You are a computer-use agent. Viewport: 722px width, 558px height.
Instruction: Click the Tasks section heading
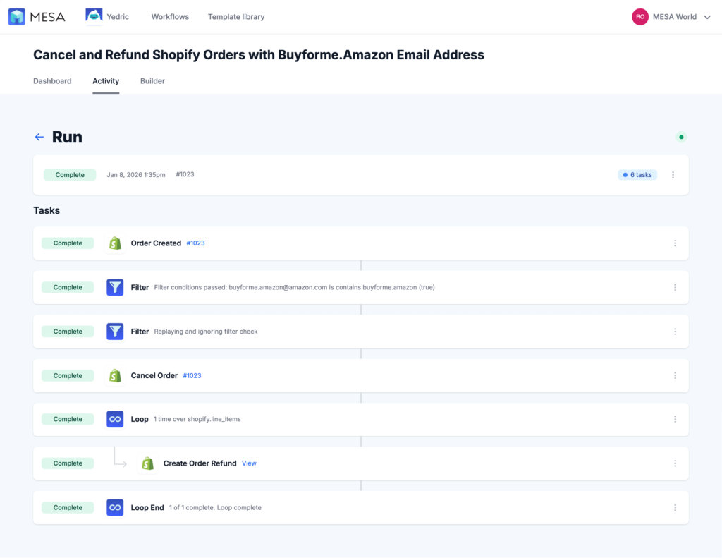coord(47,210)
